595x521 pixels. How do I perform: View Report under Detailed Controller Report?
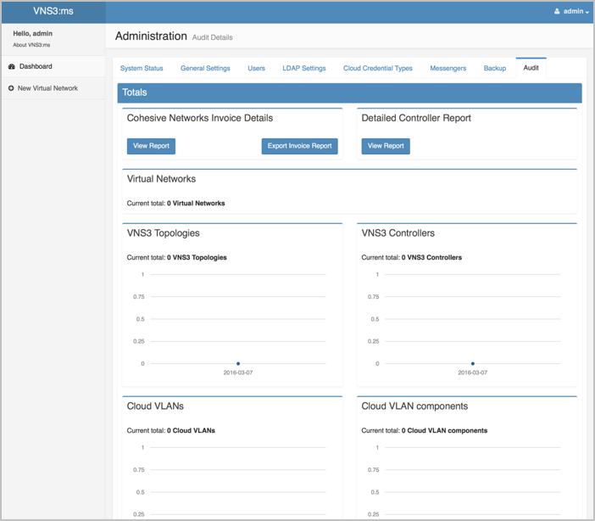[x=386, y=146]
